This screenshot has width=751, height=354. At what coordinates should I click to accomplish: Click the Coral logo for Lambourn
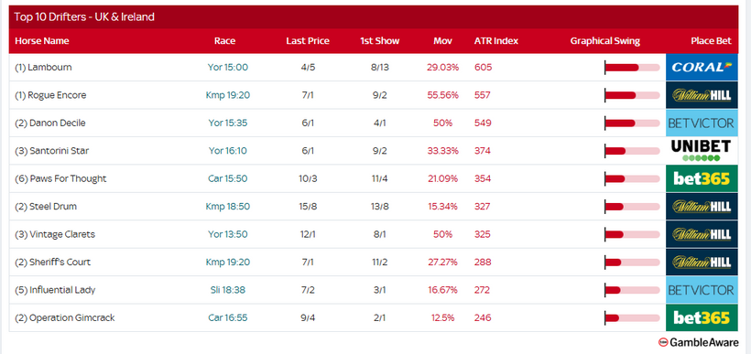(702, 67)
